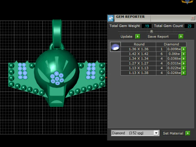Click the Total Gem Weight value .19
Viewport: 196px width, 147px height.
tap(147, 26)
